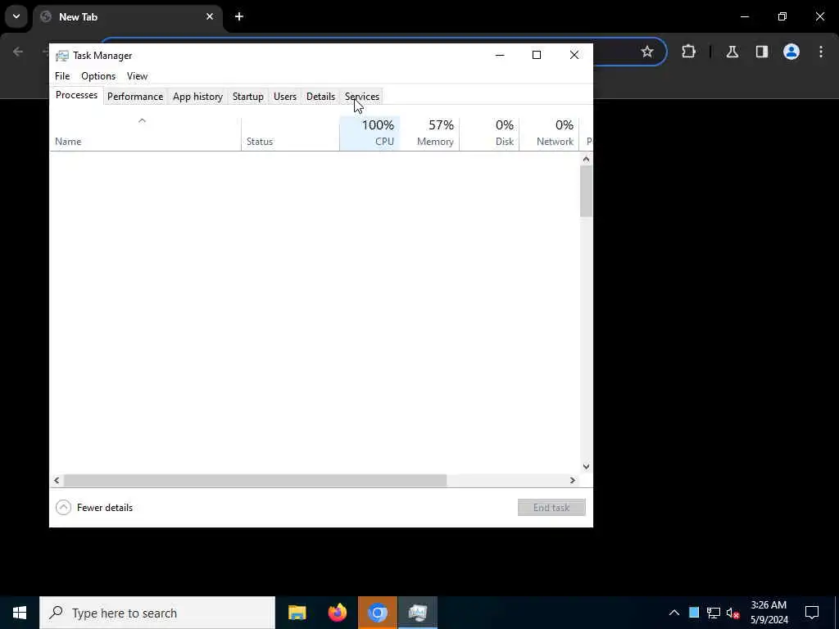
Task: Click the horizontal scrollbar thumb
Action: point(256,480)
